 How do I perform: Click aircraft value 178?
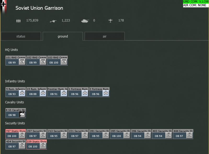coord(121,20)
